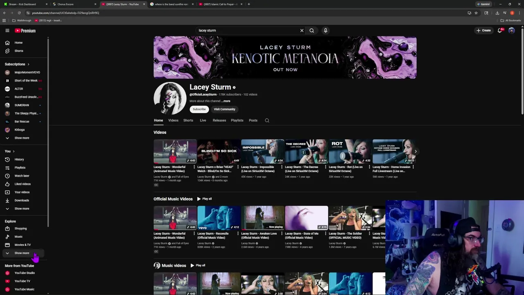Open Watch later in the sidebar
Viewport: 524px width, 295px height.
coord(24,176)
